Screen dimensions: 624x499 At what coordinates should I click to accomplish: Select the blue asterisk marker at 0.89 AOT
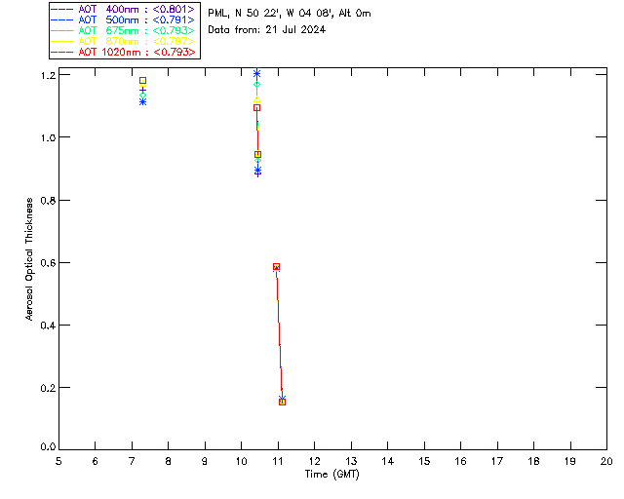(257, 171)
